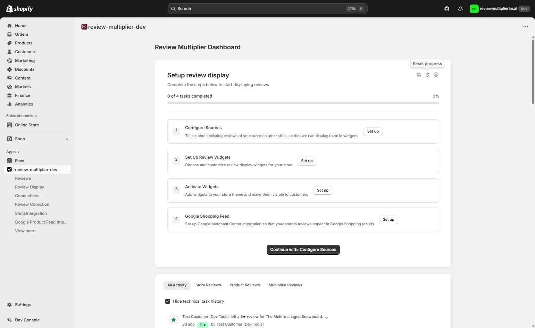Click the Reset progress refresh icon
Screen dimensions: 535x328
click(x=427, y=75)
